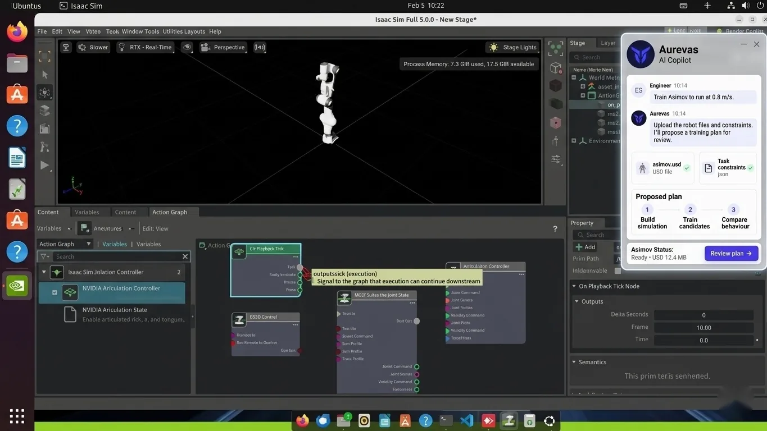Switch to the Layer tab
This screenshot has width=767, height=431.
608,43
